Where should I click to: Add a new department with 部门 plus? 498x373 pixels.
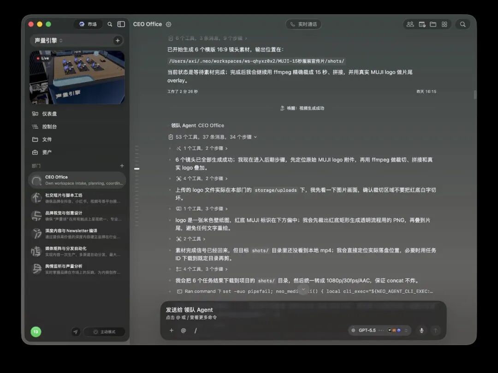(x=122, y=166)
